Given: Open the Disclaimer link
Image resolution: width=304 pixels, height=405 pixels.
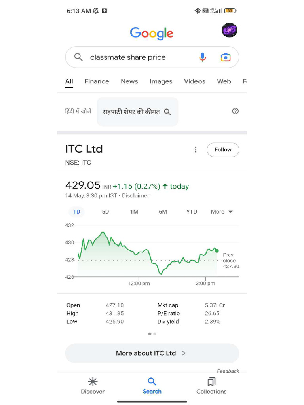Looking at the screenshot, I should pyautogui.click(x=136, y=196).
